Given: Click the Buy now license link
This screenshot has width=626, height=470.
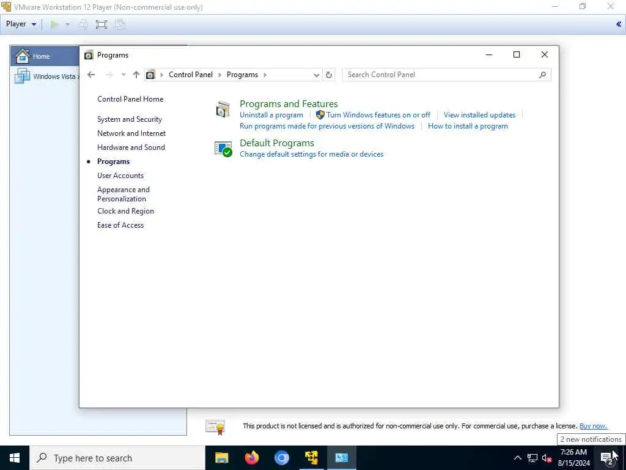Looking at the screenshot, I should (x=593, y=426).
